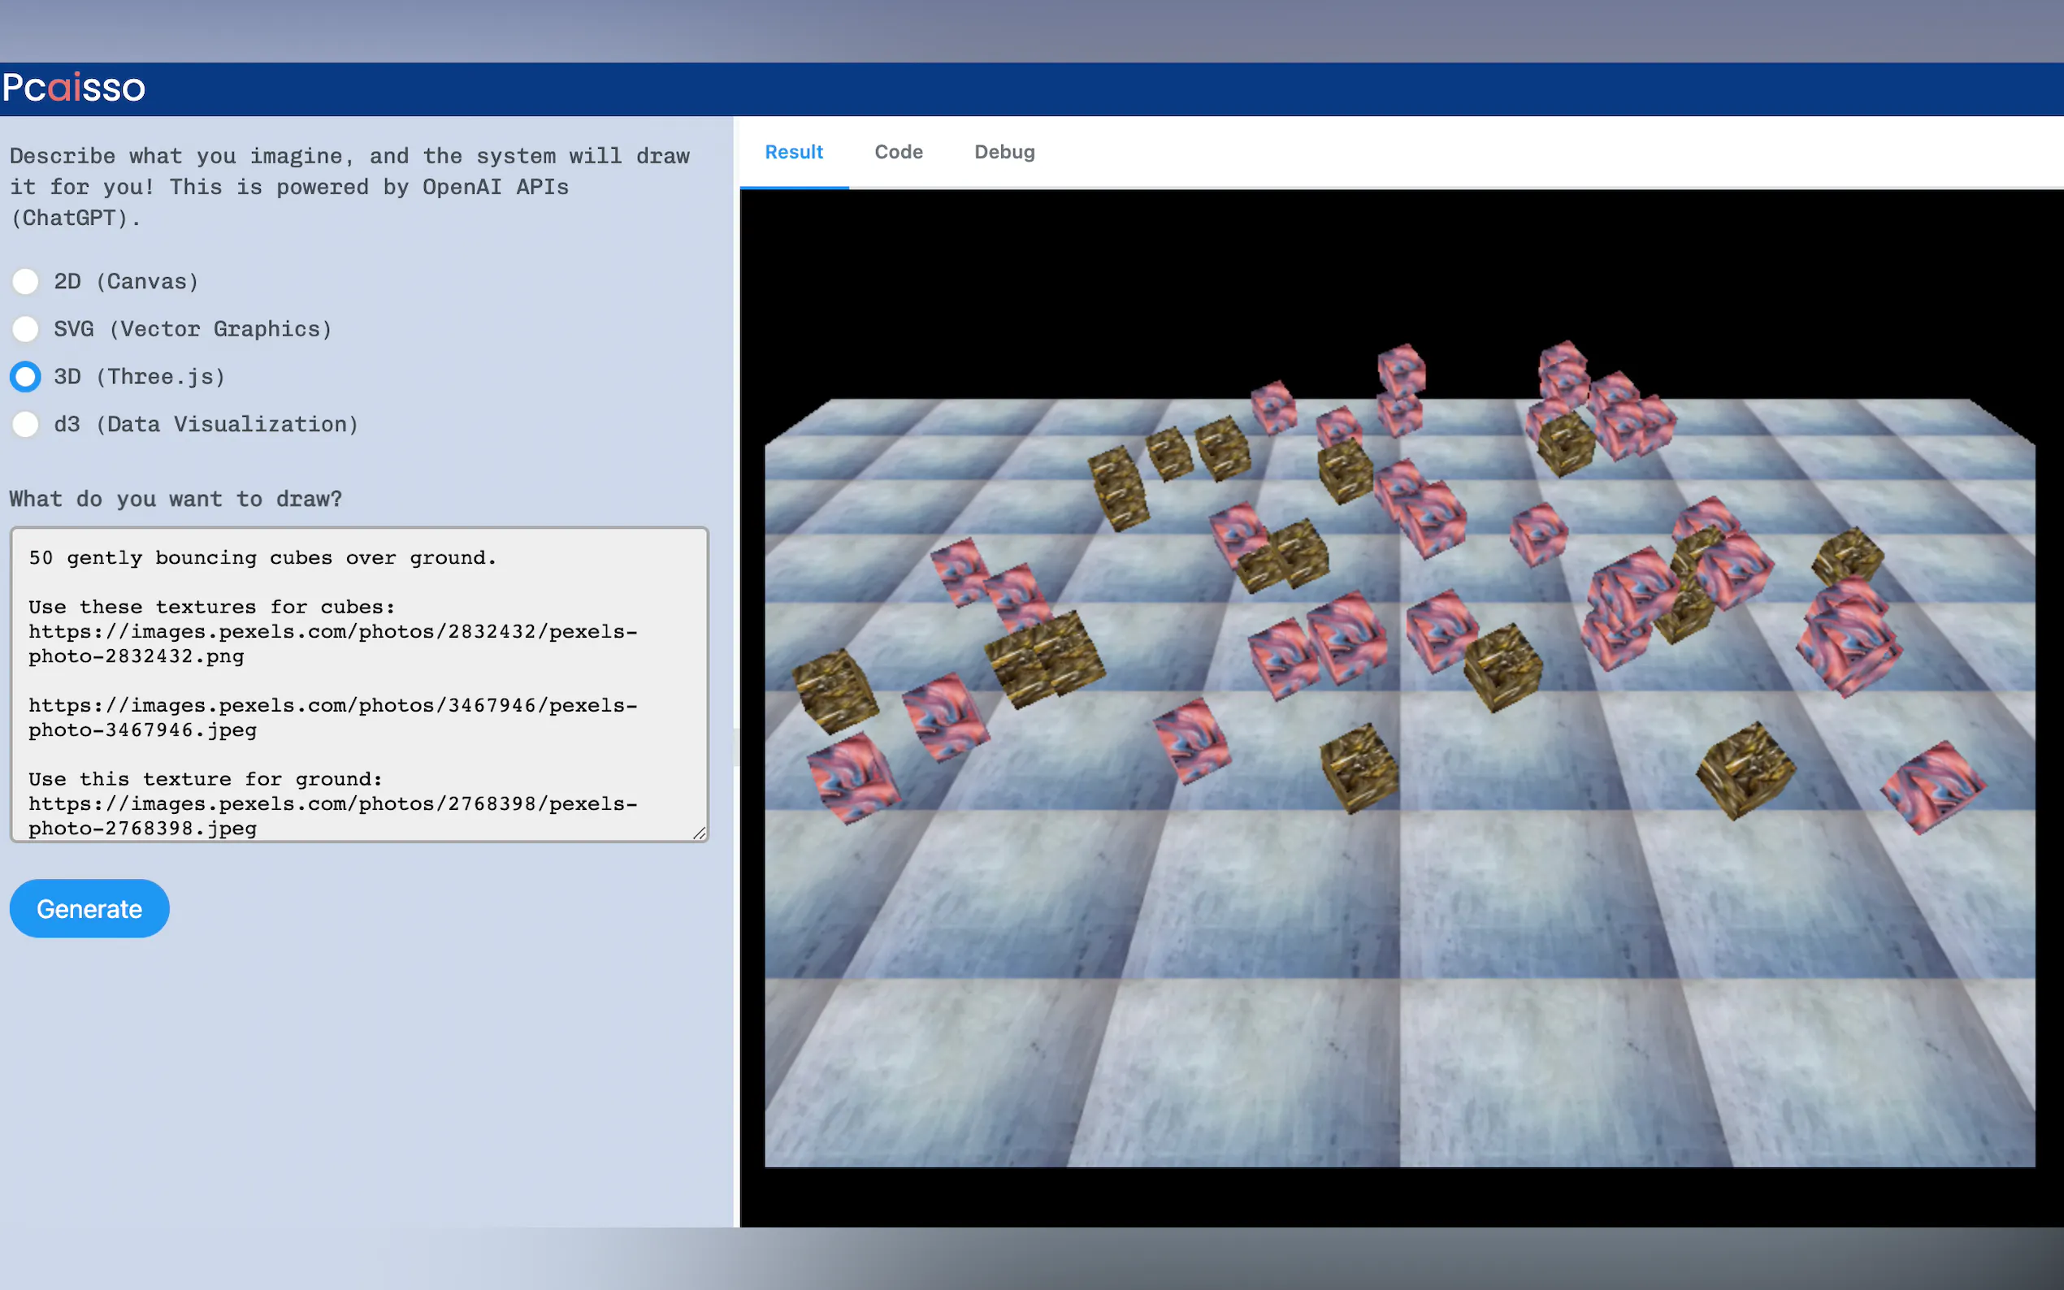Place cursor on "50 gently bouncing cubes" line
Viewport: 2064px width, 1290px height.
pyautogui.click(x=261, y=558)
